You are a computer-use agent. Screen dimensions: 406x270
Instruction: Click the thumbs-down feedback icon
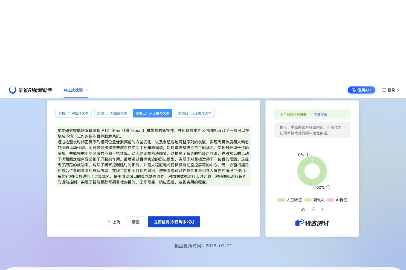pos(314,209)
